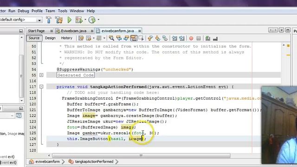This screenshot has height=167, width=297.
Task: Open the default config combo box
Action: [x=20, y=19]
